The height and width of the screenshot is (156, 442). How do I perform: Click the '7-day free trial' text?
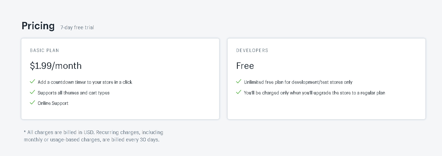77,28
